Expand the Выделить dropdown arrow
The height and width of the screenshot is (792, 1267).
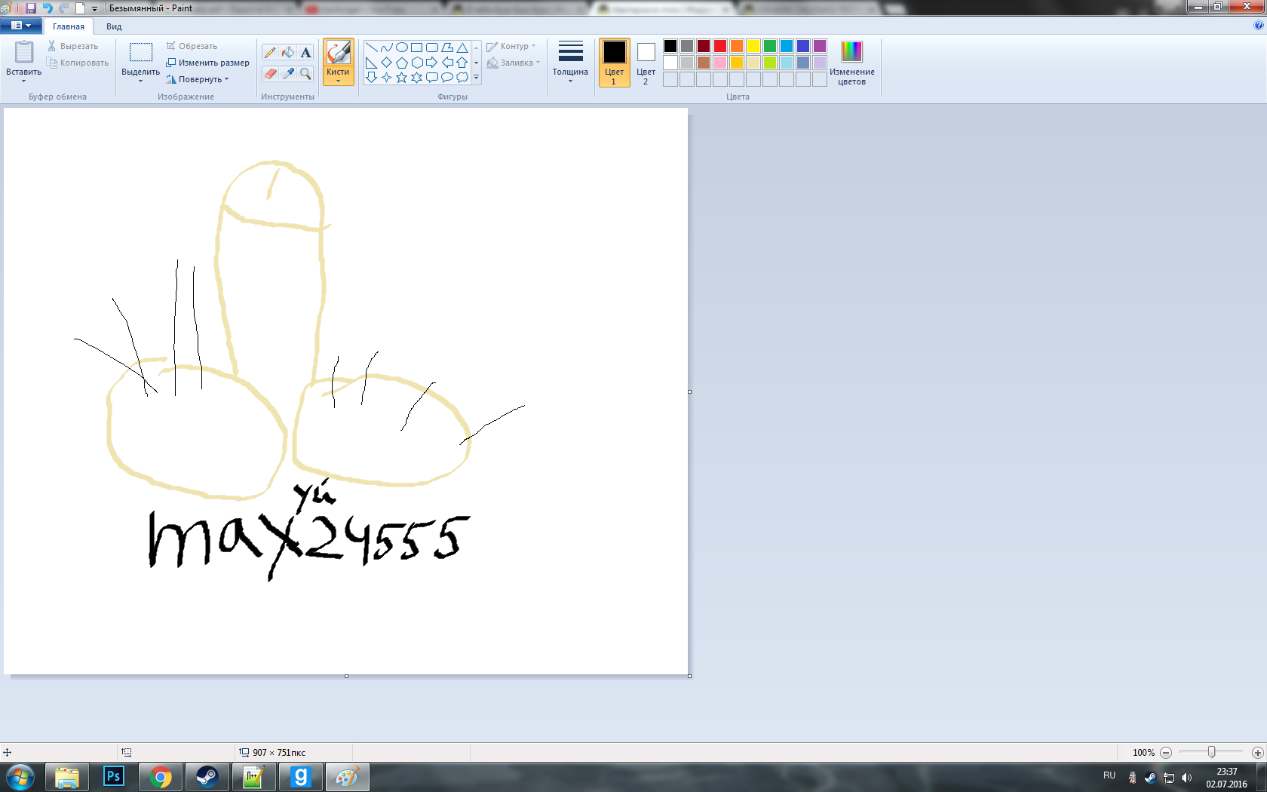coord(140,81)
